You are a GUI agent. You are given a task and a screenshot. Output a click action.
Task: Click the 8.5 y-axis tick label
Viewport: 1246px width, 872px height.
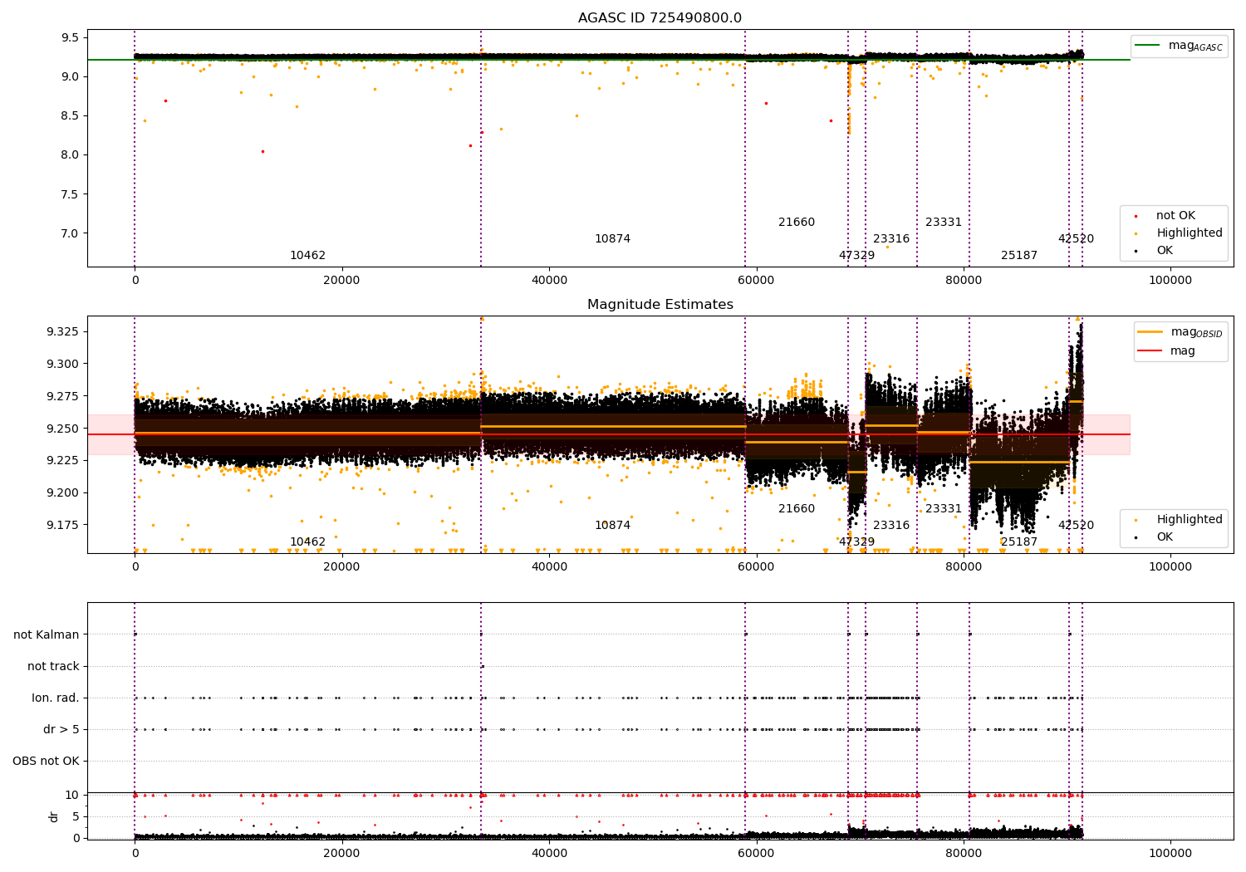pyautogui.click(x=70, y=115)
